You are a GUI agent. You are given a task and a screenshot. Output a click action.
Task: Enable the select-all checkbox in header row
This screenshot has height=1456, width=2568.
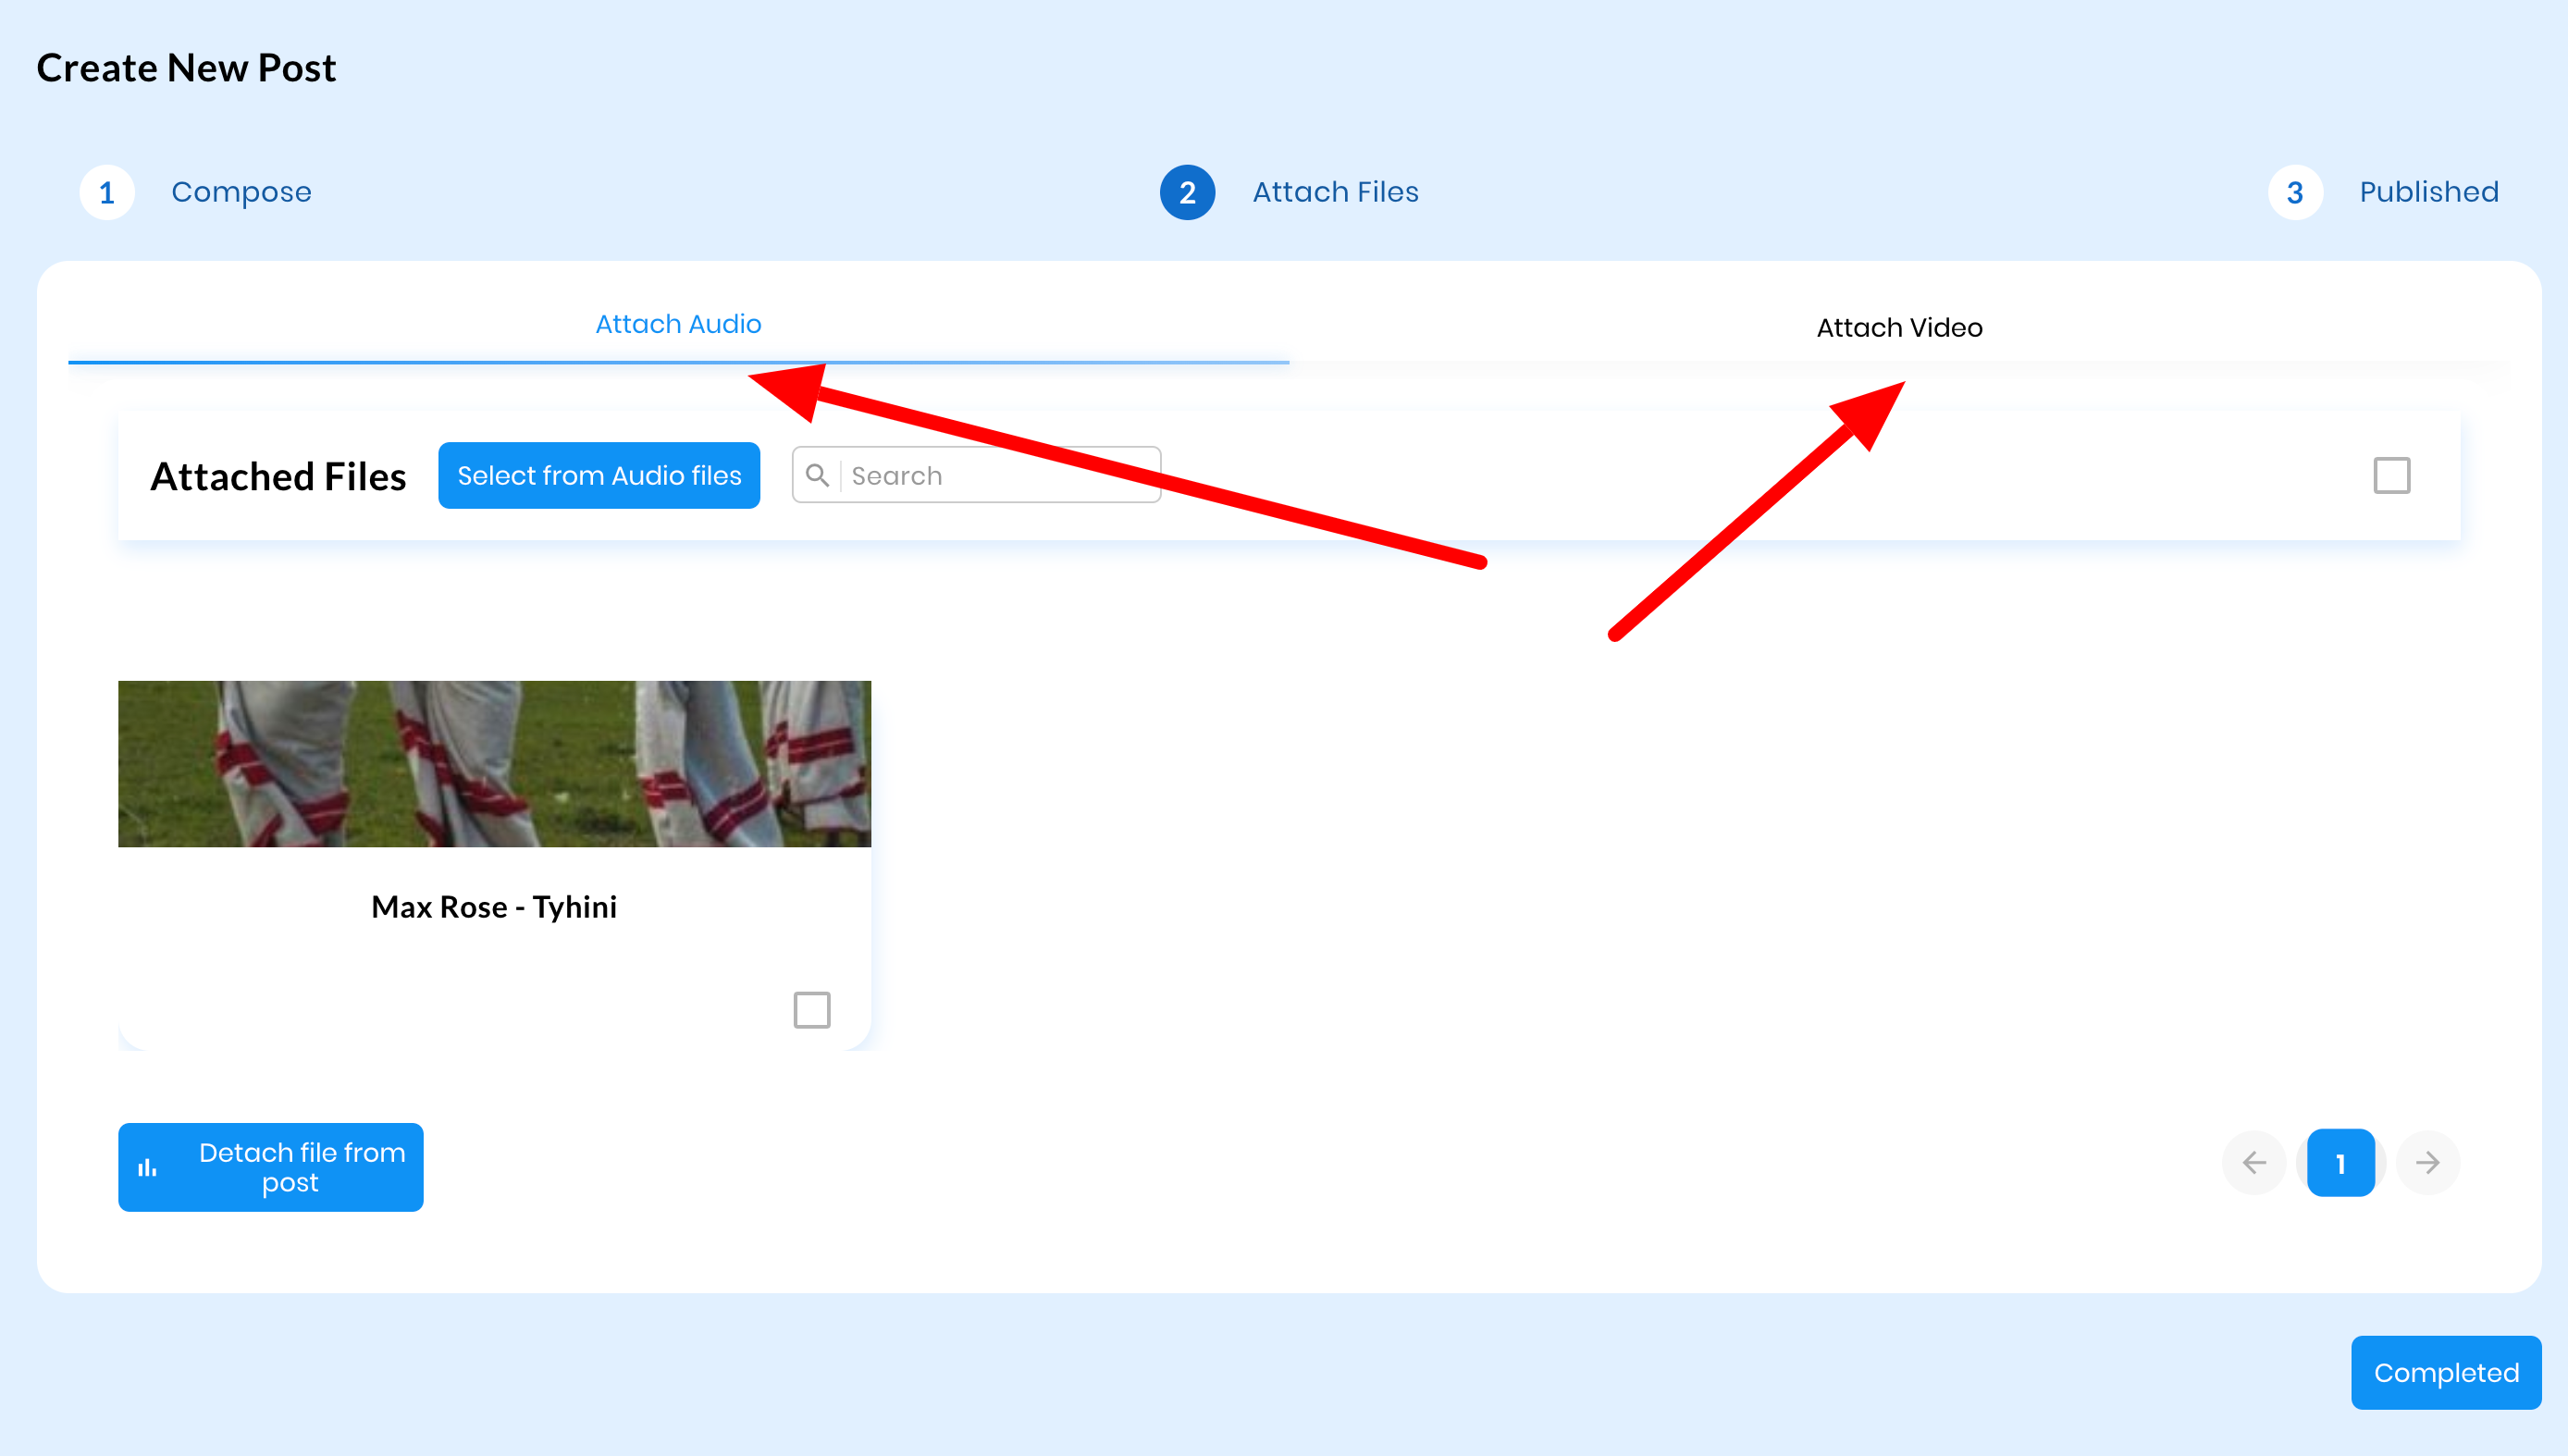tap(2391, 476)
